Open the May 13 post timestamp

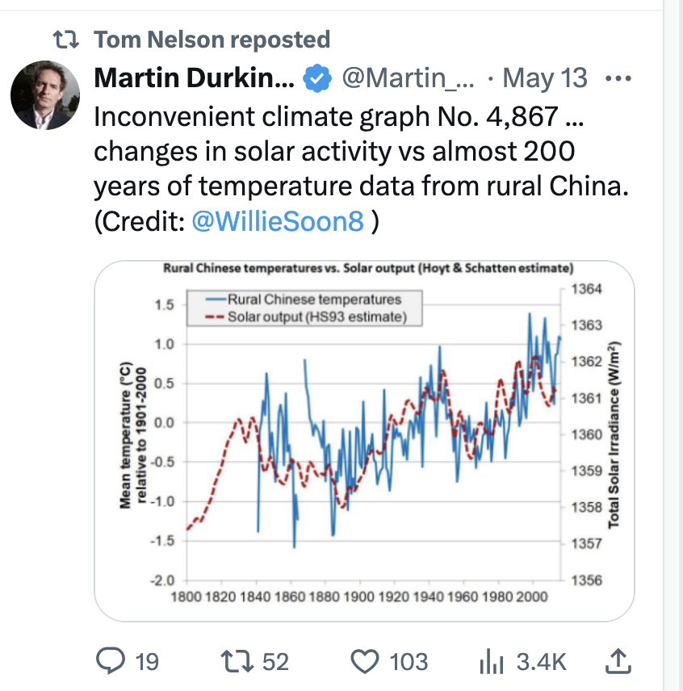(x=545, y=78)
